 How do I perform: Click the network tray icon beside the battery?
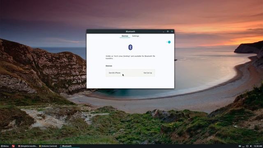tap(243, 146)
